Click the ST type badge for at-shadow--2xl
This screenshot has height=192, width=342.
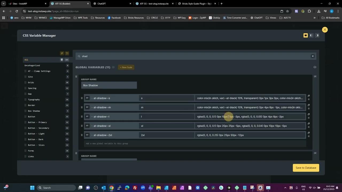[87, 135]
